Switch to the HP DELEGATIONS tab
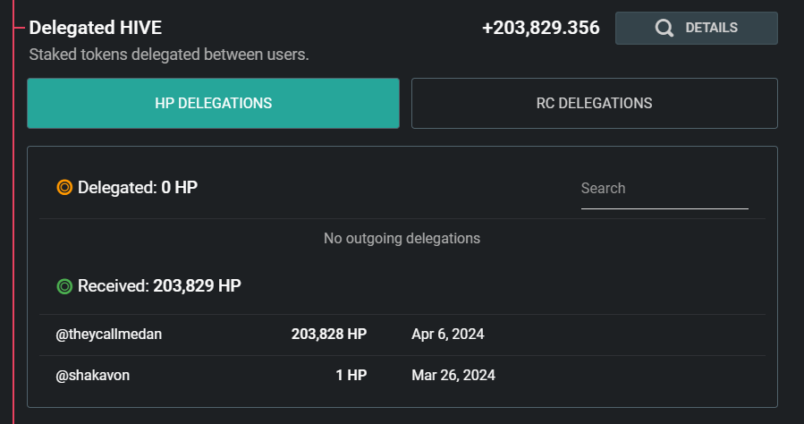The image size is (804, 424). tap(214, 103)
